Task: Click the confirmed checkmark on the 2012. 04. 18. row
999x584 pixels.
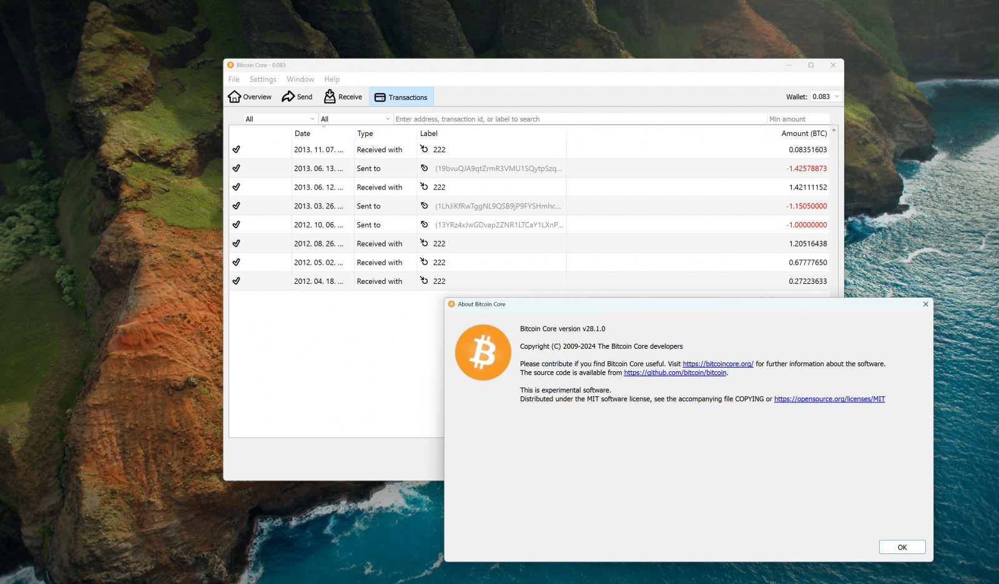Action: tap(237, 281)
